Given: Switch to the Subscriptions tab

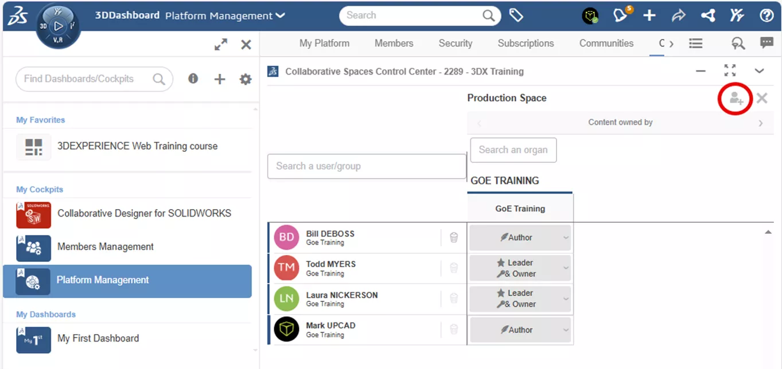Looking at the screenshot, I should pyautogui.click(x=526, y=43).
